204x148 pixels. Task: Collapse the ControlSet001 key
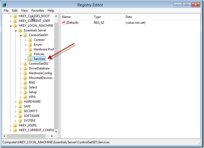[x=21, y=35]
